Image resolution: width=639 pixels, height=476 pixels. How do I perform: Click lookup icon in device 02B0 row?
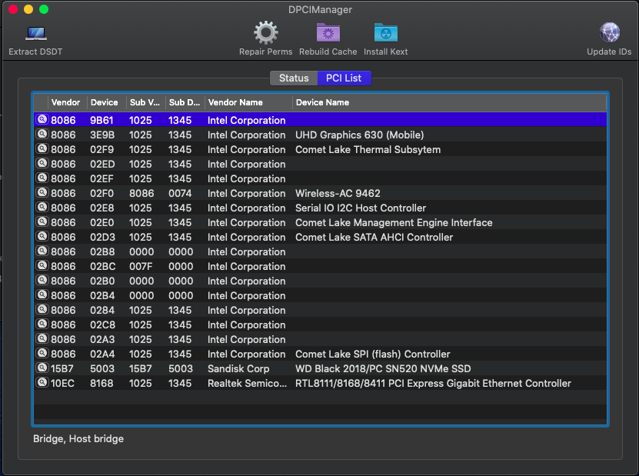(42, 280)
